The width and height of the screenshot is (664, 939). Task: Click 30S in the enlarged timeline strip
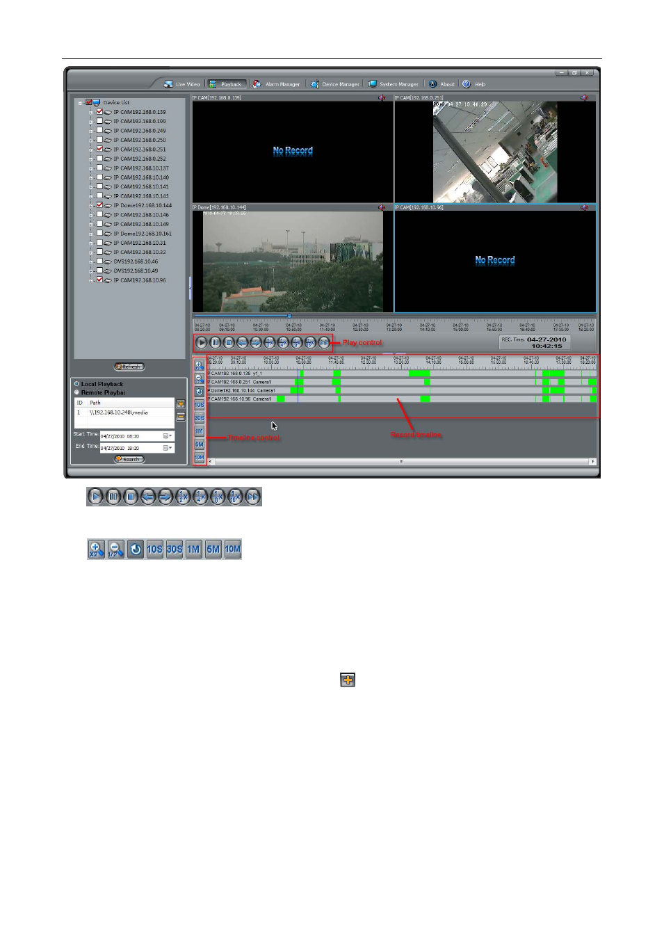coord(175,549)
